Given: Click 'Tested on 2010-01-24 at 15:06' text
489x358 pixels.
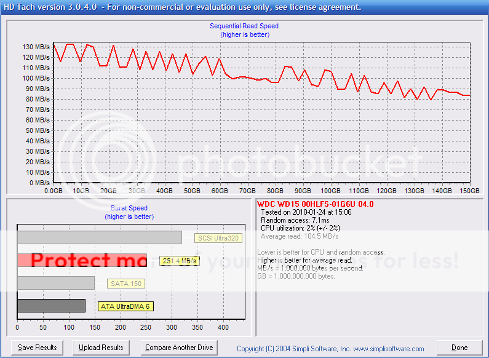Looking at the screenshot, I should 306,212.
